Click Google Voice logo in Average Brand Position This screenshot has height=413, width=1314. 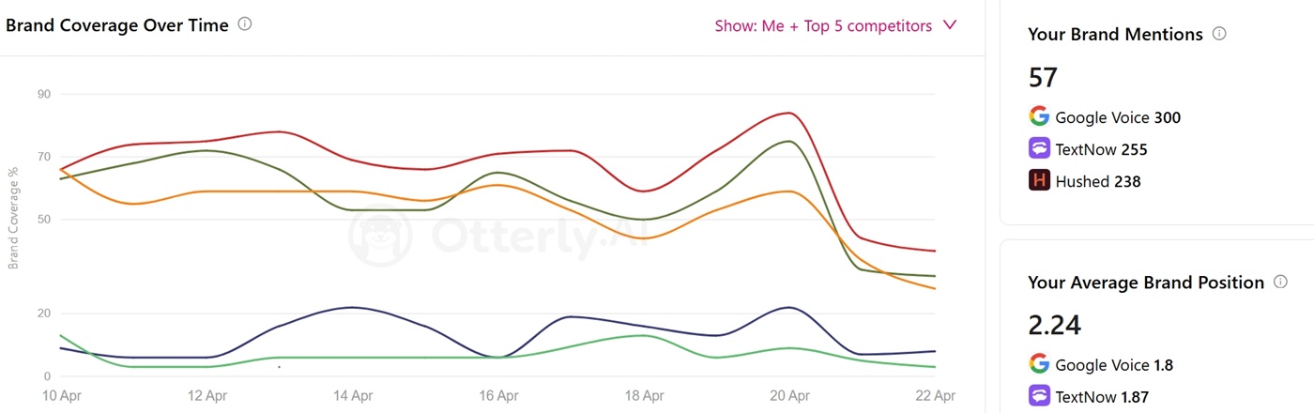tap(1038, 365)
